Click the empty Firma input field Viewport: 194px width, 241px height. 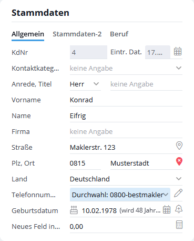126,131
